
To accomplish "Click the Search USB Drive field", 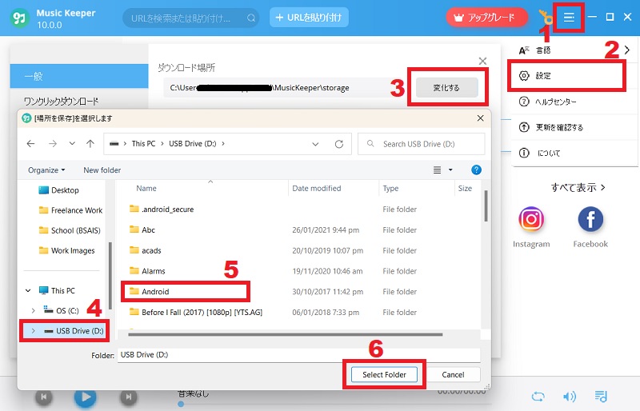I will coord(422,144).
